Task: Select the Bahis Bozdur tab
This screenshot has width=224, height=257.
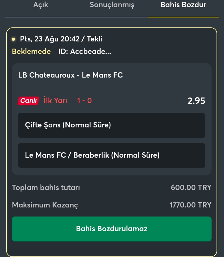Action: tap(183, 5)
